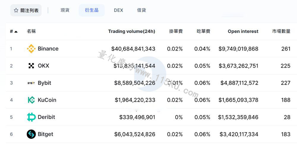Click rank number 1 for Binance
297x148 pixels.
point(11,49)
